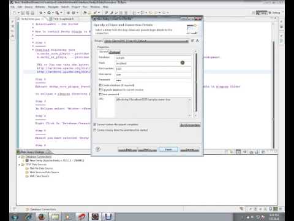Open Windows Explorer folder from the taskbar
This screenshot has width=294, height=221.
click(x=55, y=217)
